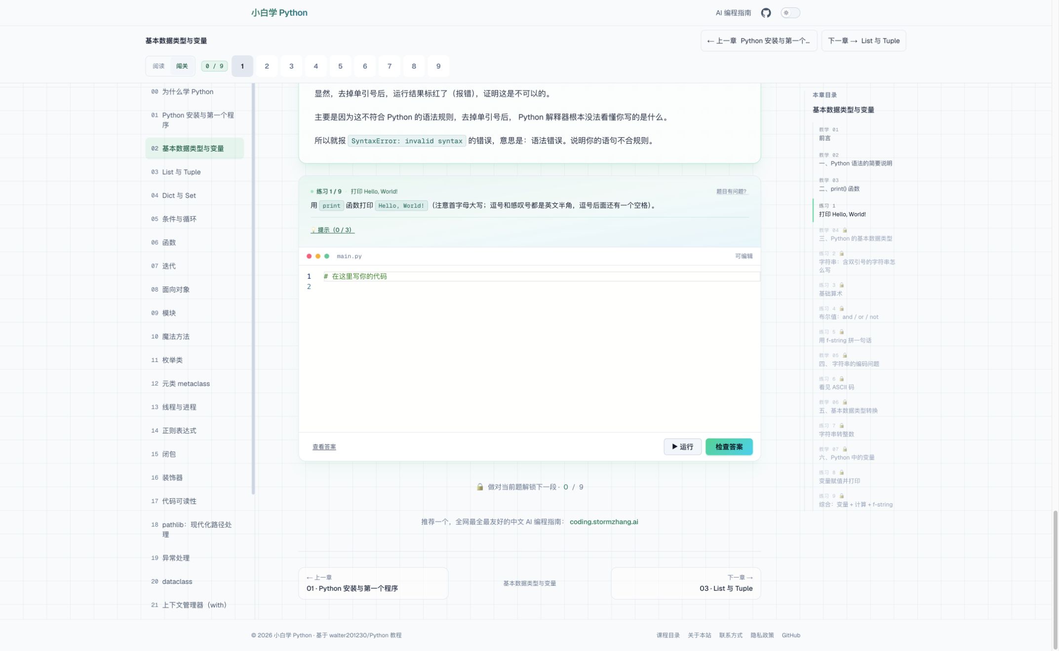The height and width of the screenshot is (651, 1059).
Task: Go to exercise page 1
Action: click(242, 66)
